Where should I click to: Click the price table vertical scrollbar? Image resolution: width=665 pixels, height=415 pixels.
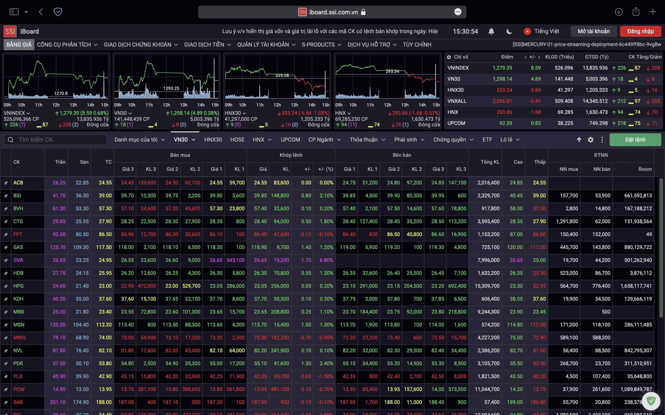pyautogui.click(x=661, y=248)
